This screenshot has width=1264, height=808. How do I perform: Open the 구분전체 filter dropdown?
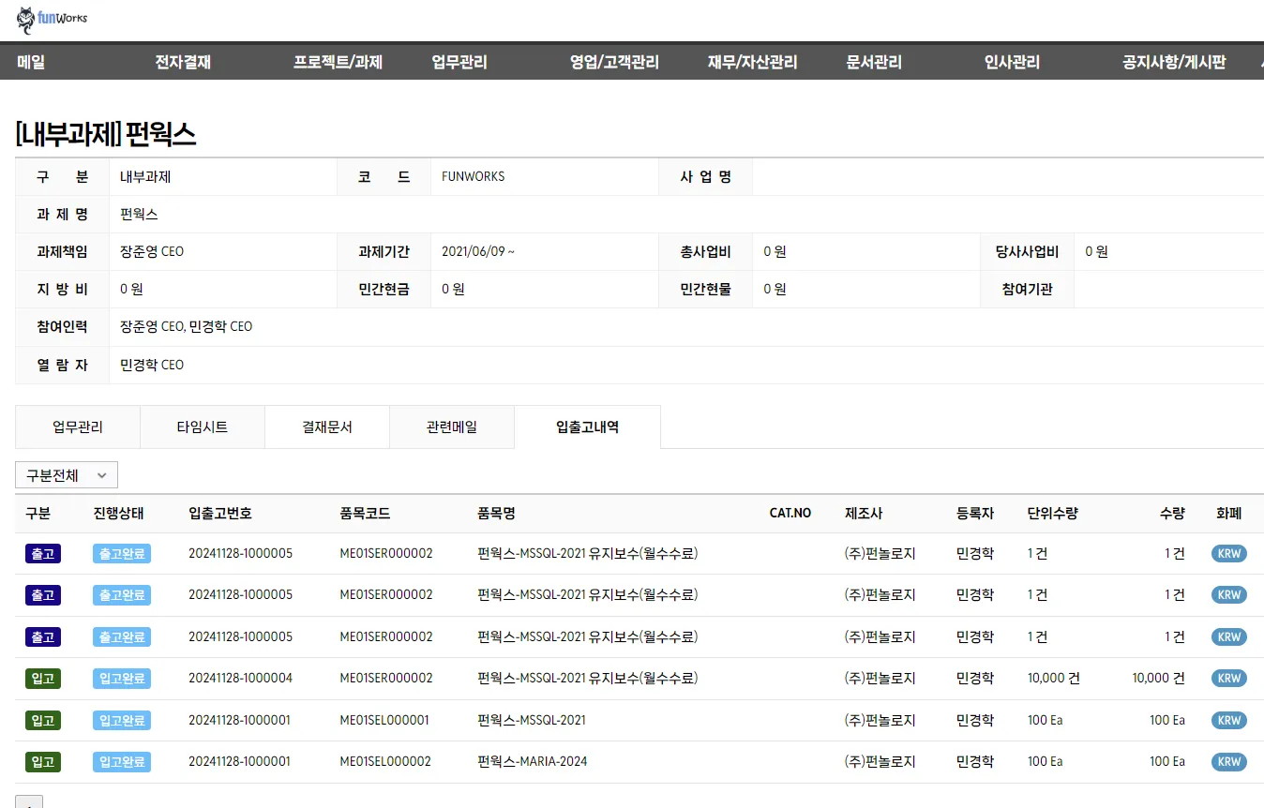coord(66,474)
